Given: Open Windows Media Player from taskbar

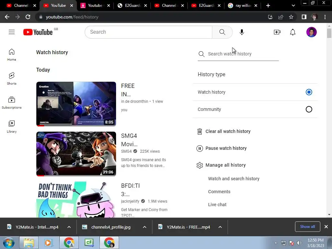Looking at the screenshot, I should pyautogui.click(x=48, y=243).
